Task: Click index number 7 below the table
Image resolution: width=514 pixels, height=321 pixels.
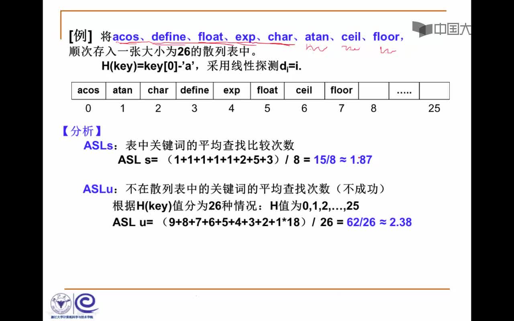Action: pos(341,108)
